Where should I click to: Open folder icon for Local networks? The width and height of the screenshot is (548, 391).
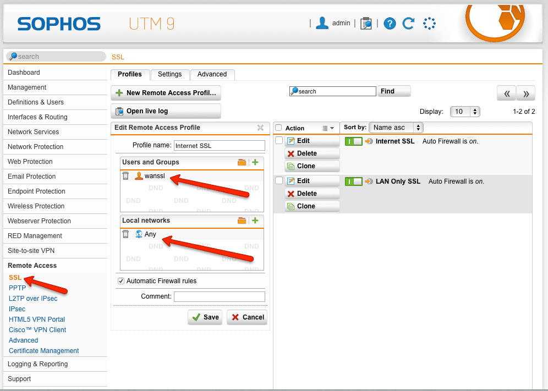[242, 221]
